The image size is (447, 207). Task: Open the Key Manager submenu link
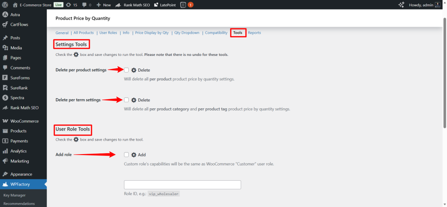pyautogui.click(x=14, y=195)
